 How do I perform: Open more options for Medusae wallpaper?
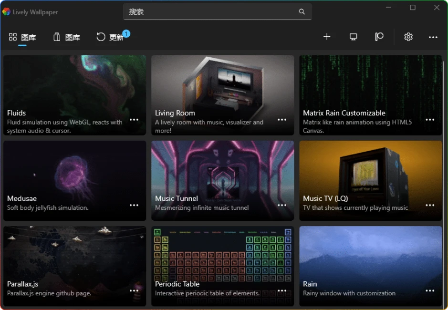[x=134, y=205]
